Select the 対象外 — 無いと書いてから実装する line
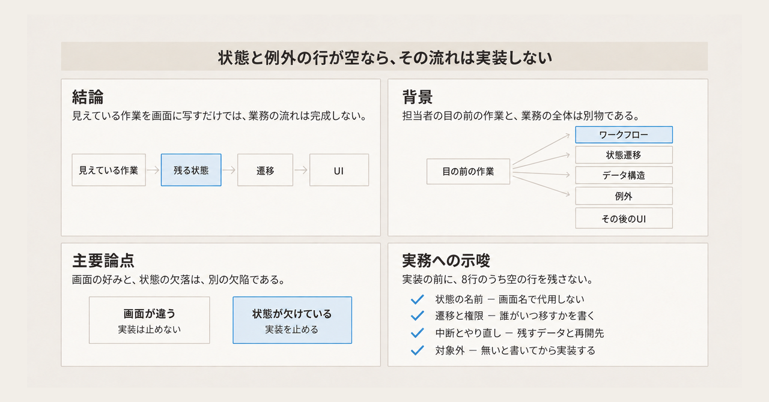The width and height of the screenshot is (769, 402). point(515,350)
